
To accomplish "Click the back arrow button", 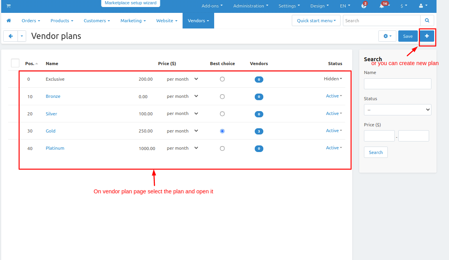I will click(11, 36).
